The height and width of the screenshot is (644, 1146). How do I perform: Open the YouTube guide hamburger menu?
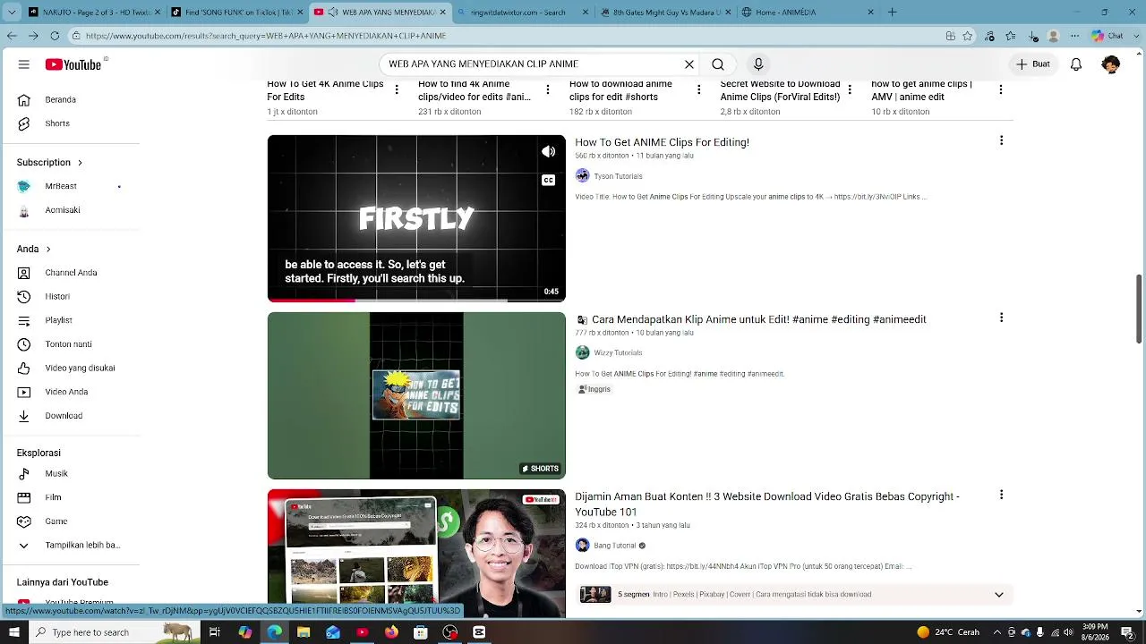[24, 64]
